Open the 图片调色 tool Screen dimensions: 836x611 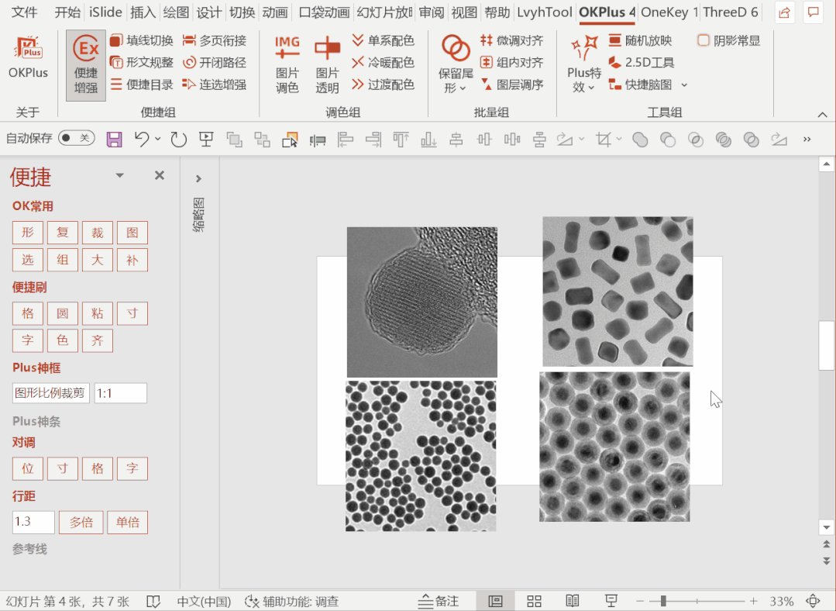coord(287,64)
